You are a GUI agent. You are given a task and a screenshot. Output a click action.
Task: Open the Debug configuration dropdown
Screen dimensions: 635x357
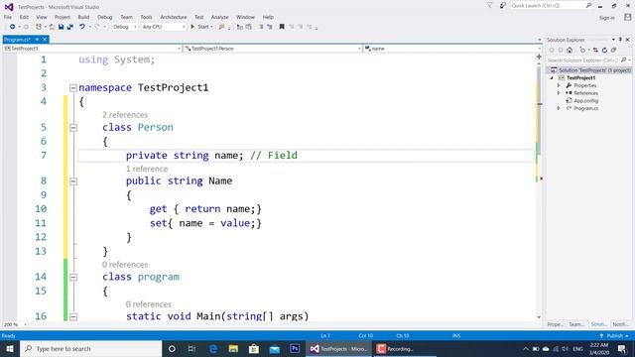[x=125, y=27]
